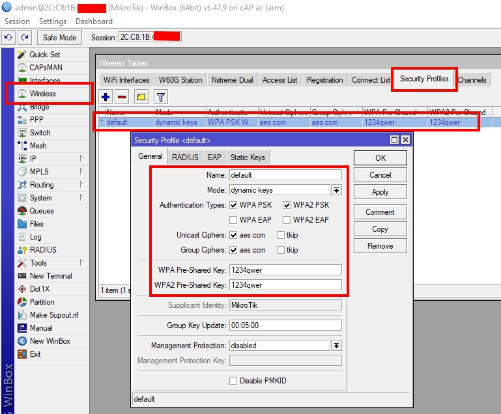
Task: Open Mode dropdown arrow
Action: coord(336,190)
